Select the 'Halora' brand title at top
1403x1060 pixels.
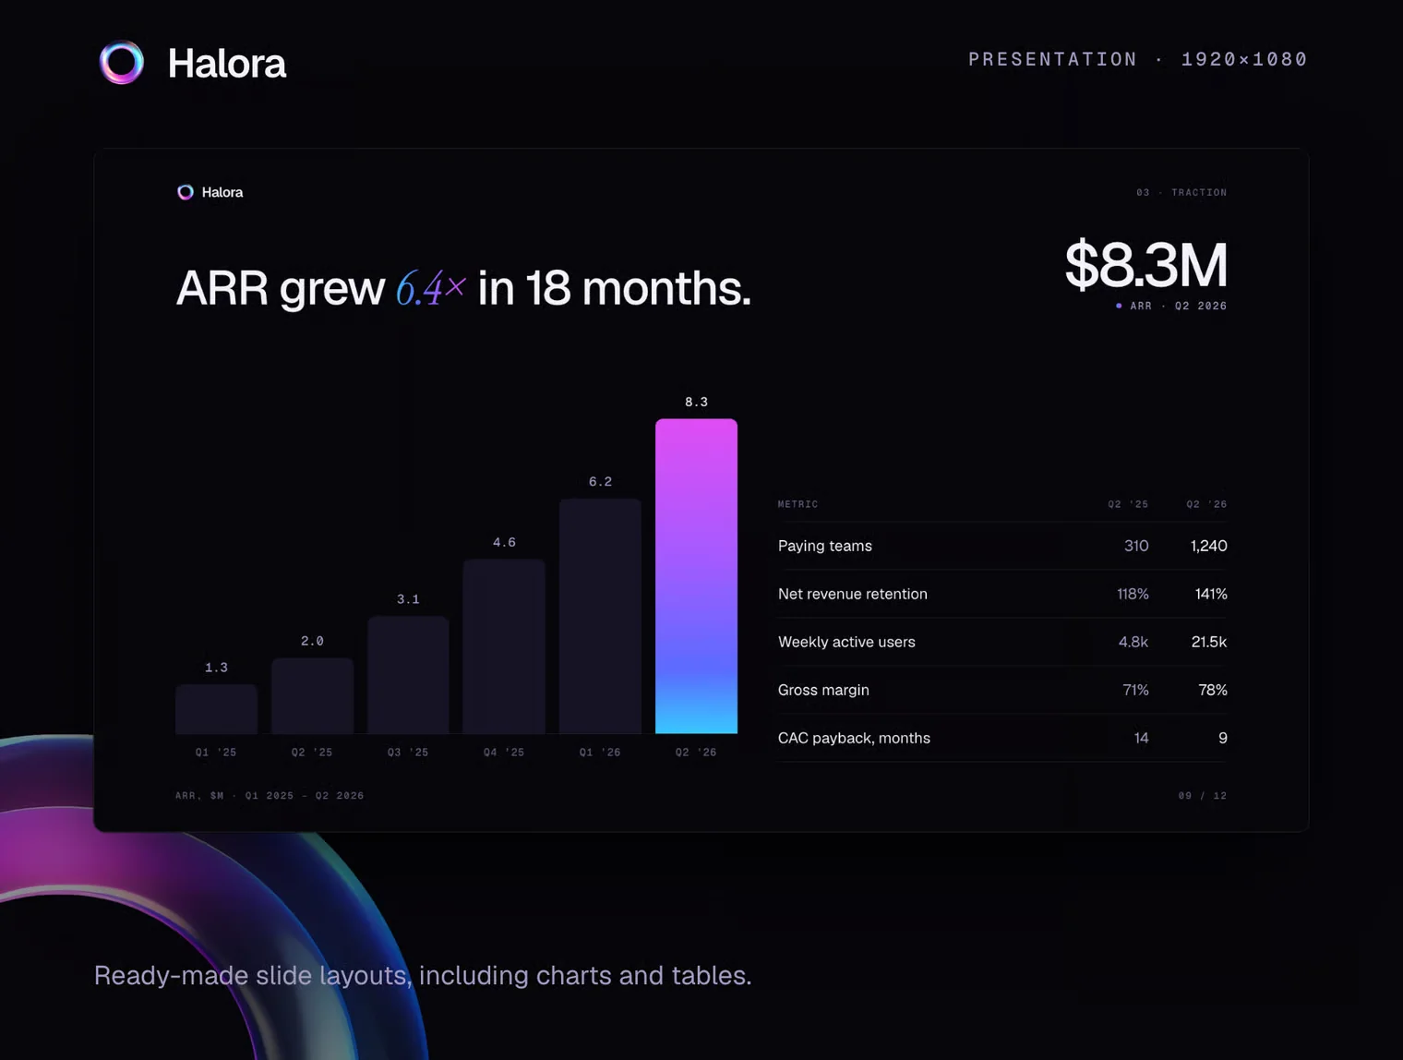(227, 64)
